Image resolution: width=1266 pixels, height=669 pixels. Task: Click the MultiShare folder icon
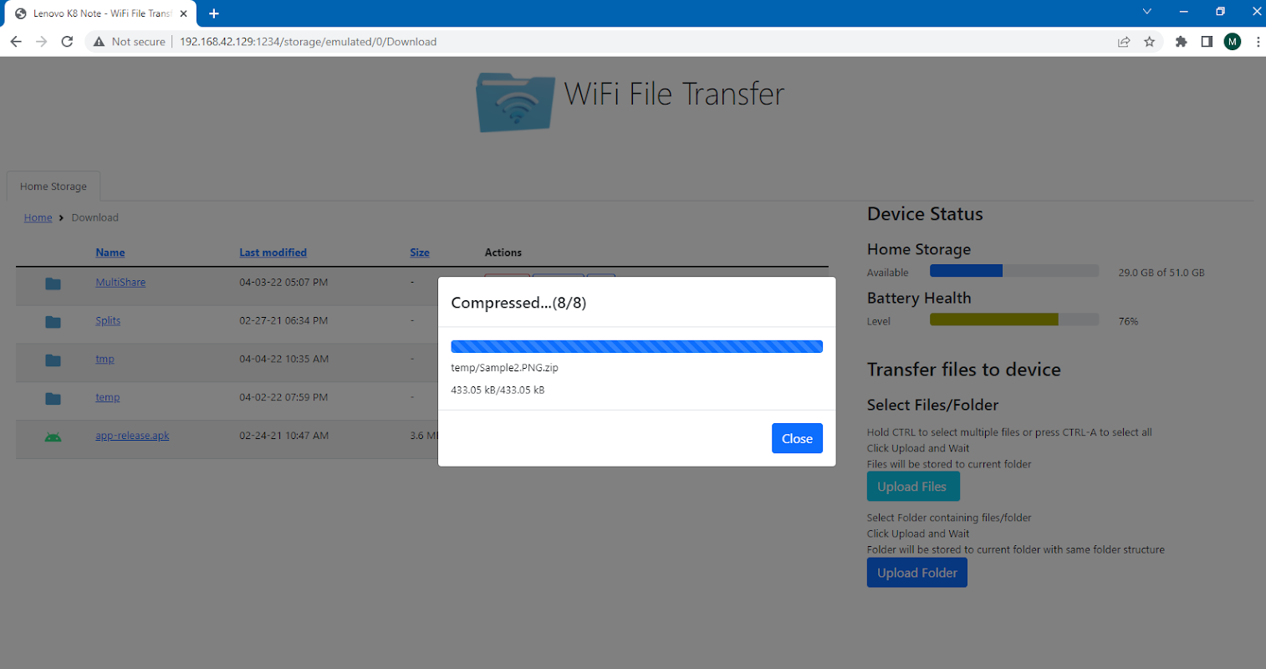click(x=53, y=283)
